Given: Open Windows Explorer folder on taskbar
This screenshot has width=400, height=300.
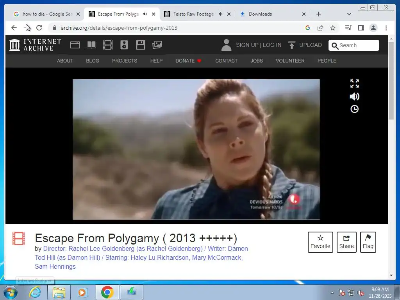Looking at the screenshot, I should pos(59,292).
